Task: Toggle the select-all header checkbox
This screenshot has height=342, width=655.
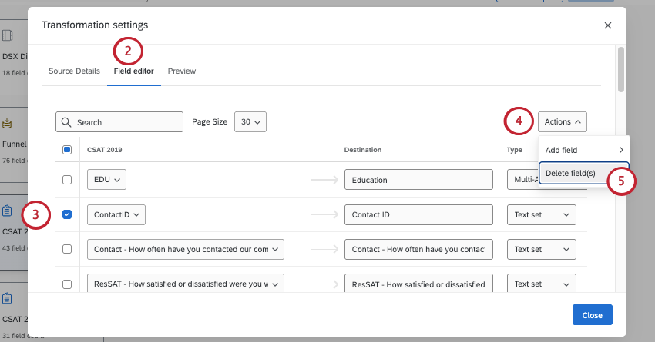Action: (67, 150)
